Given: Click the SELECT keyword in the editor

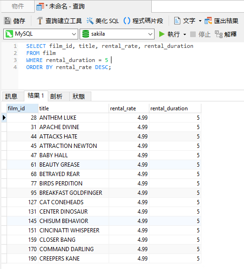Looking at the screenshot, I should tap(36, 46).
